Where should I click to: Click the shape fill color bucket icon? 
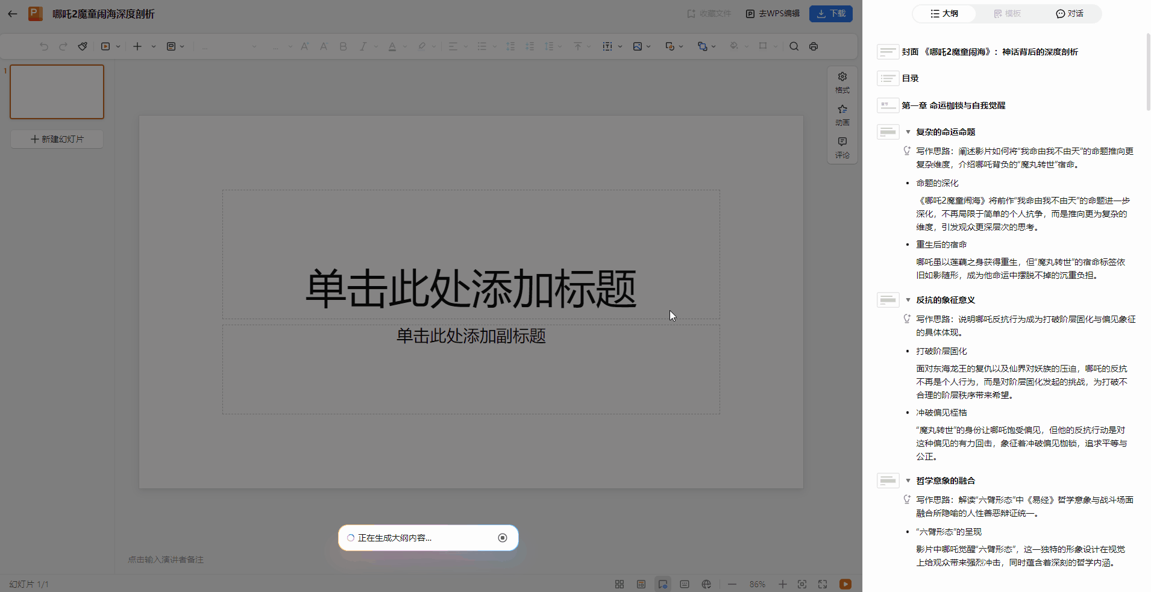pos(733,46)
